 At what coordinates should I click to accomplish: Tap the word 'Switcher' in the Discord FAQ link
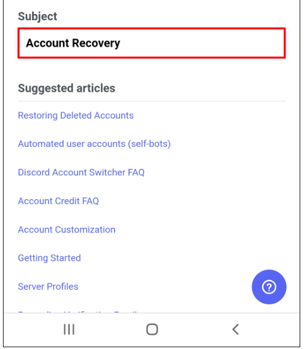click(107, 172)
